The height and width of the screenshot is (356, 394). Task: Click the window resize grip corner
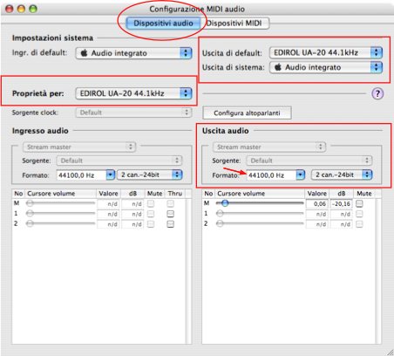[x=389, y=352]
